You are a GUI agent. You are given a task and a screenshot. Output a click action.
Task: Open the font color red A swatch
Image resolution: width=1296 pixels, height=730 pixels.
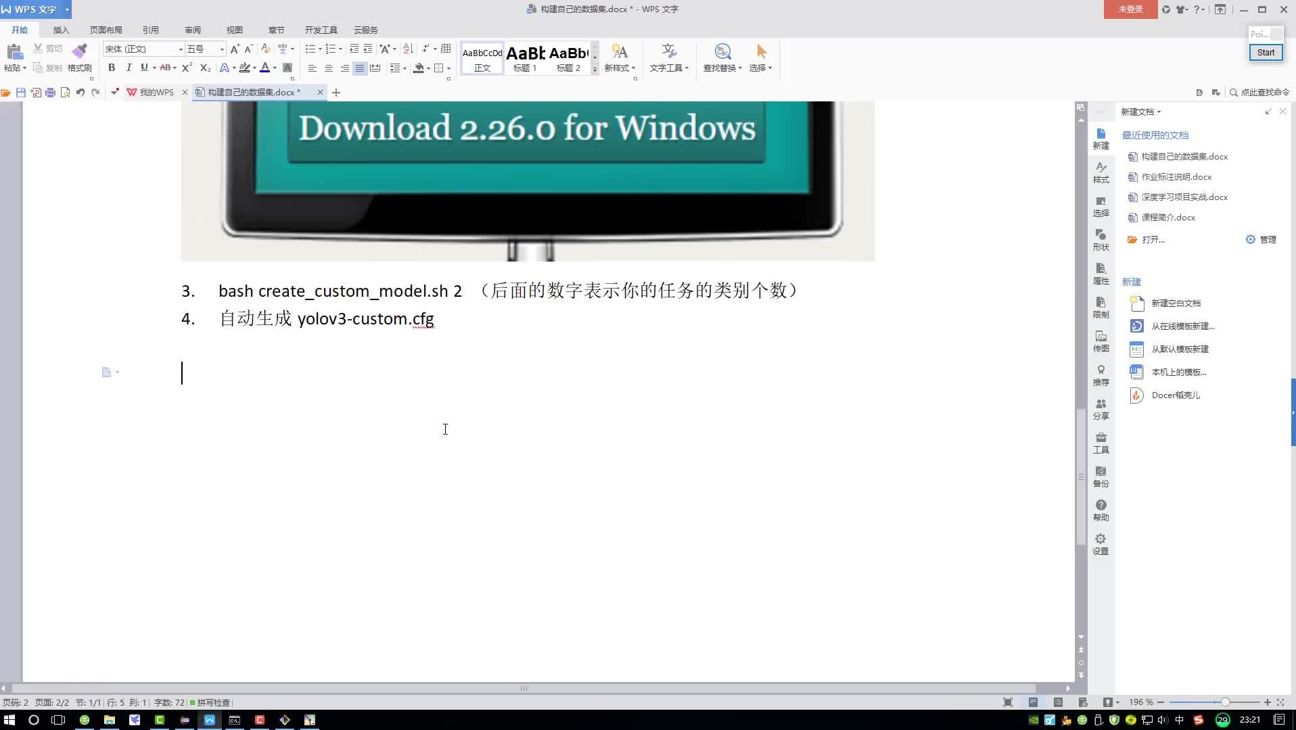point(264,68)
